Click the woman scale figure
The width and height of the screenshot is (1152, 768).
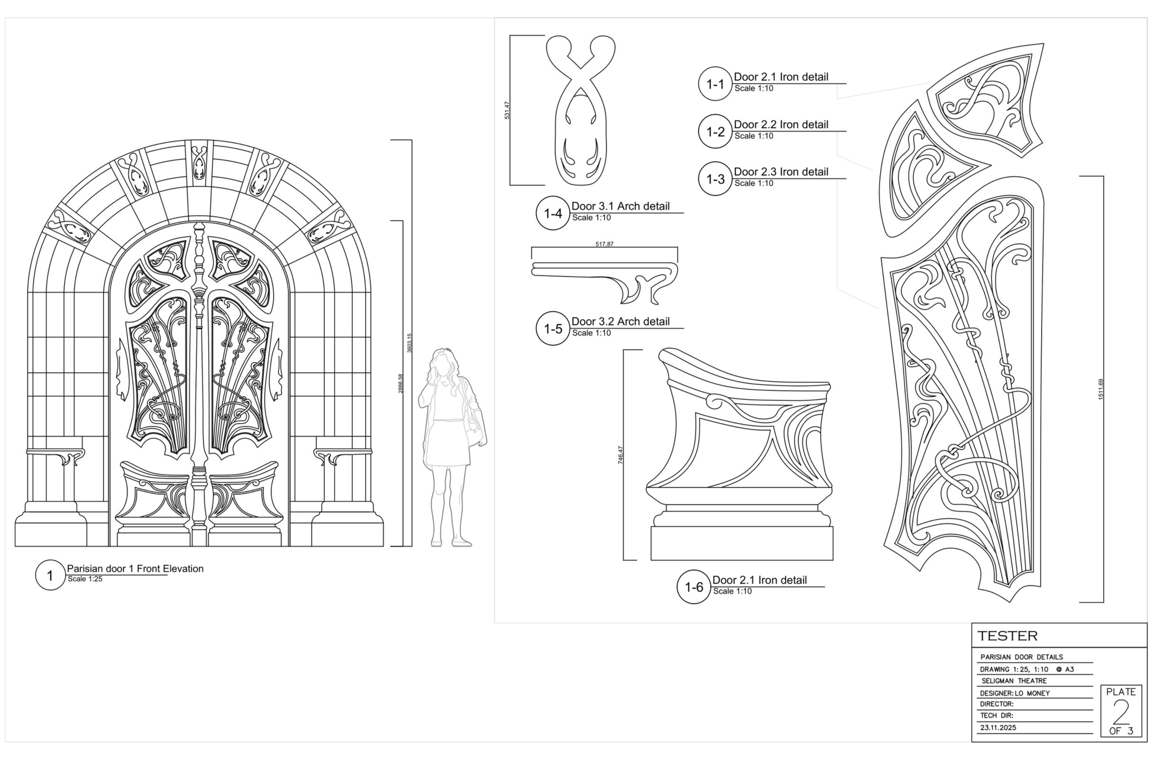point(452,447)
